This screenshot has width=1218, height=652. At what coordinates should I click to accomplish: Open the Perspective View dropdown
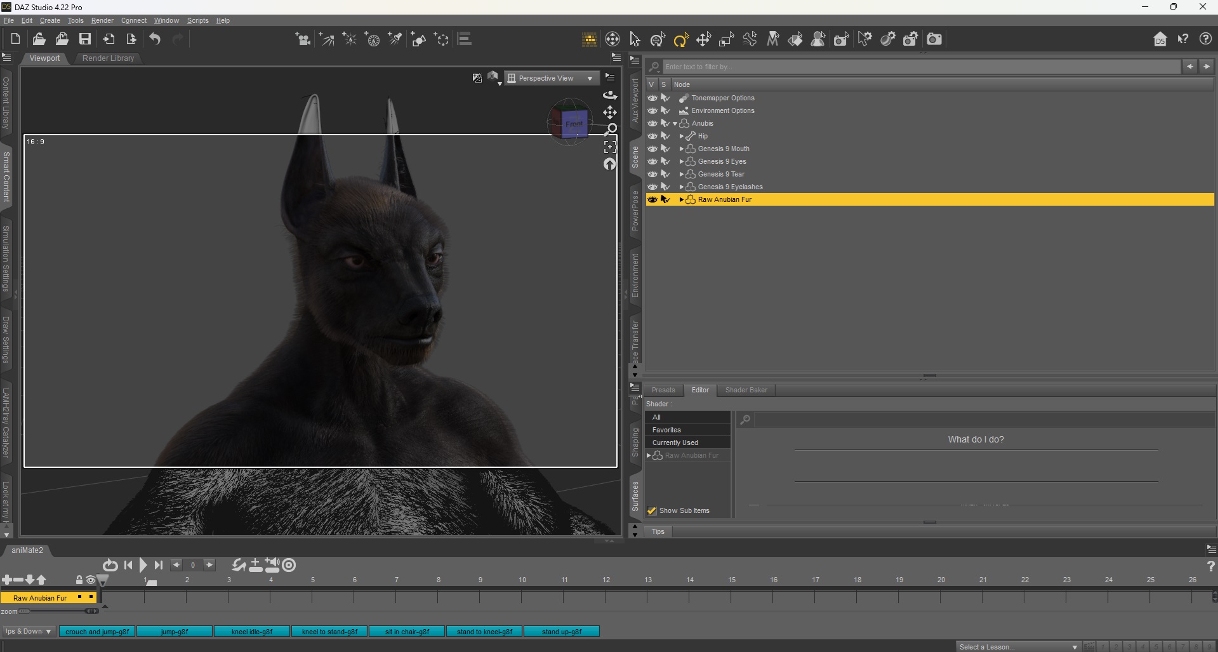pos(552,78)
